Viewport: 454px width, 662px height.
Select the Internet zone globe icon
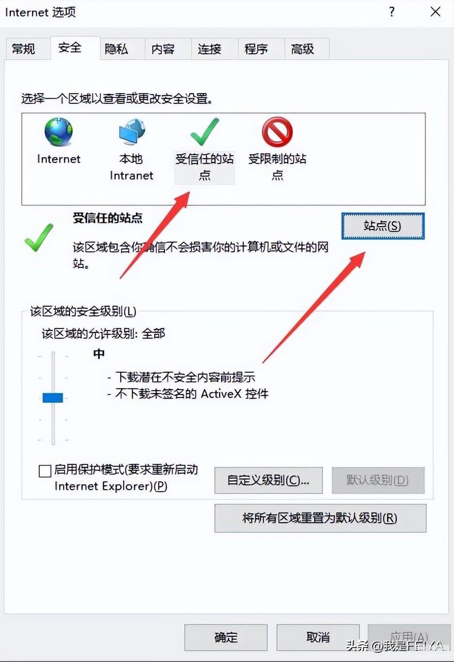59,132
